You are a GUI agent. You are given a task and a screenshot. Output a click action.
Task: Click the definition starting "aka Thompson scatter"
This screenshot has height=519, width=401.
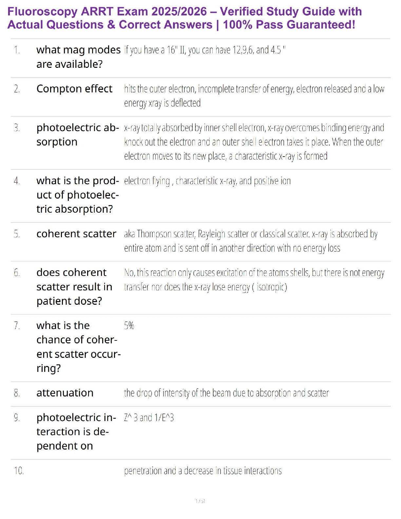251,241
